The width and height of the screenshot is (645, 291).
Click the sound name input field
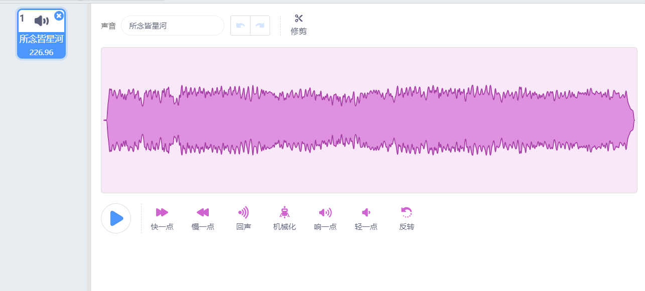click(172, 26)
